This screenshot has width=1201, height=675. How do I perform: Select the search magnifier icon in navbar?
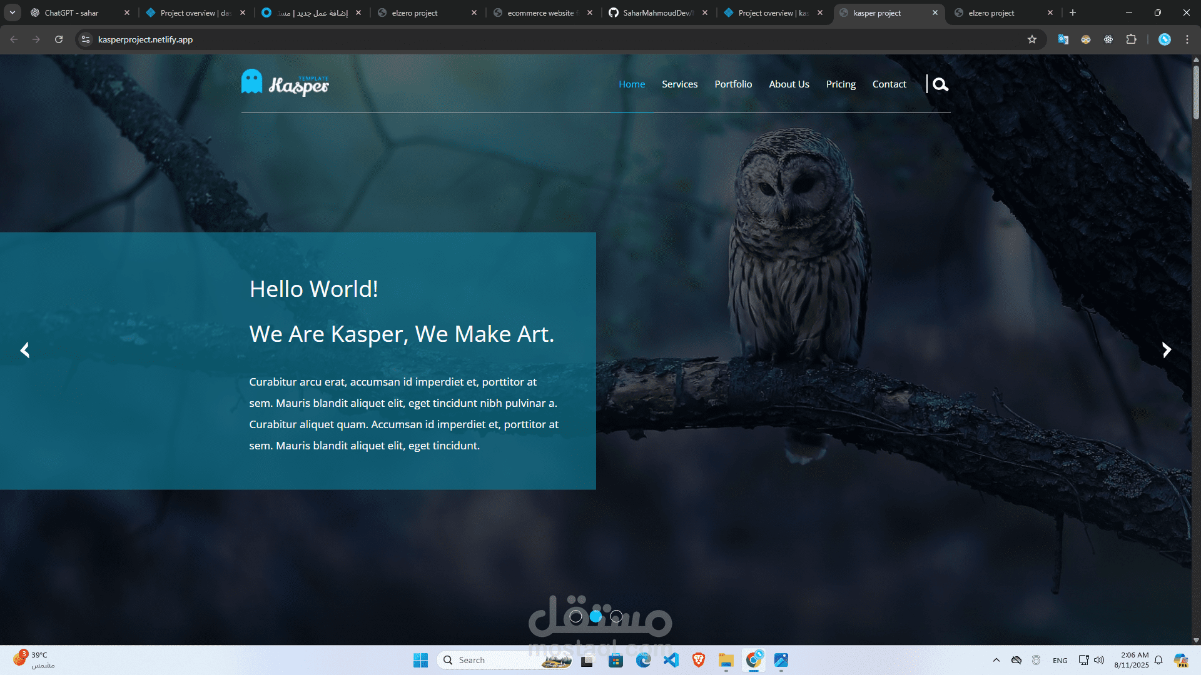point(940,84)
